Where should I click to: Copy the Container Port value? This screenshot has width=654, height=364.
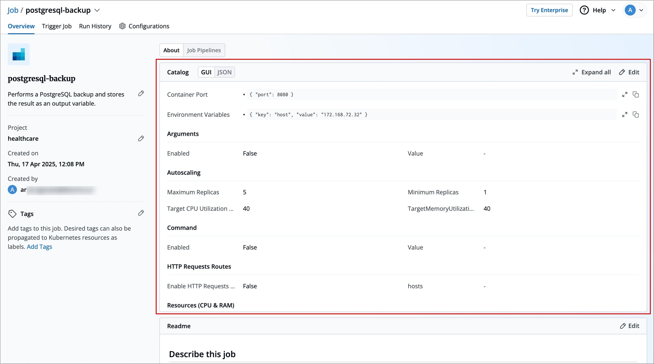coord(636,94)
